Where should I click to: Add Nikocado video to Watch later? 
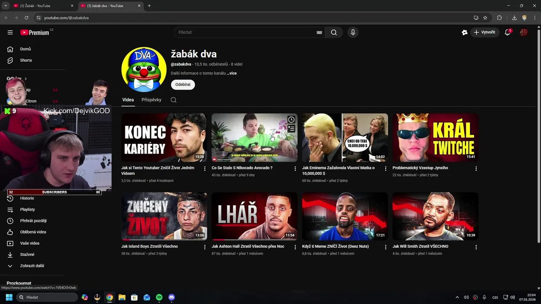(x=291, y=119)
